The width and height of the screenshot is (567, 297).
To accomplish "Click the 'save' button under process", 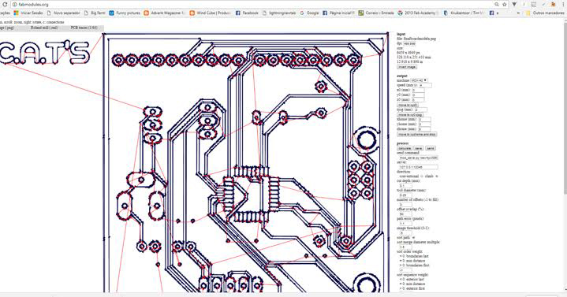I will tap(419, 148).
